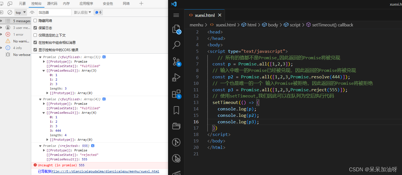Open the Git history search icon in activity bar
Image resolution: width=402 pixels, height=175 pixels.
176,158
